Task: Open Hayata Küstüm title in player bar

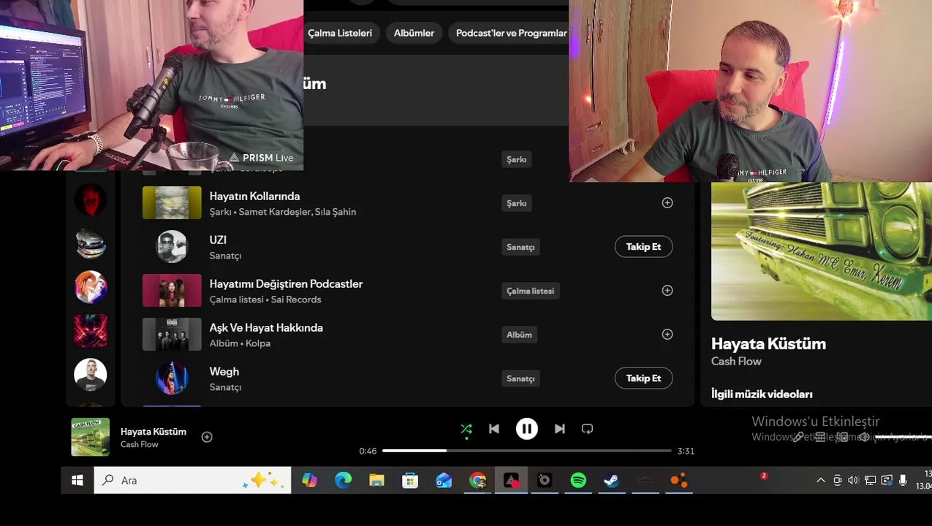Action: coord(154,432)
